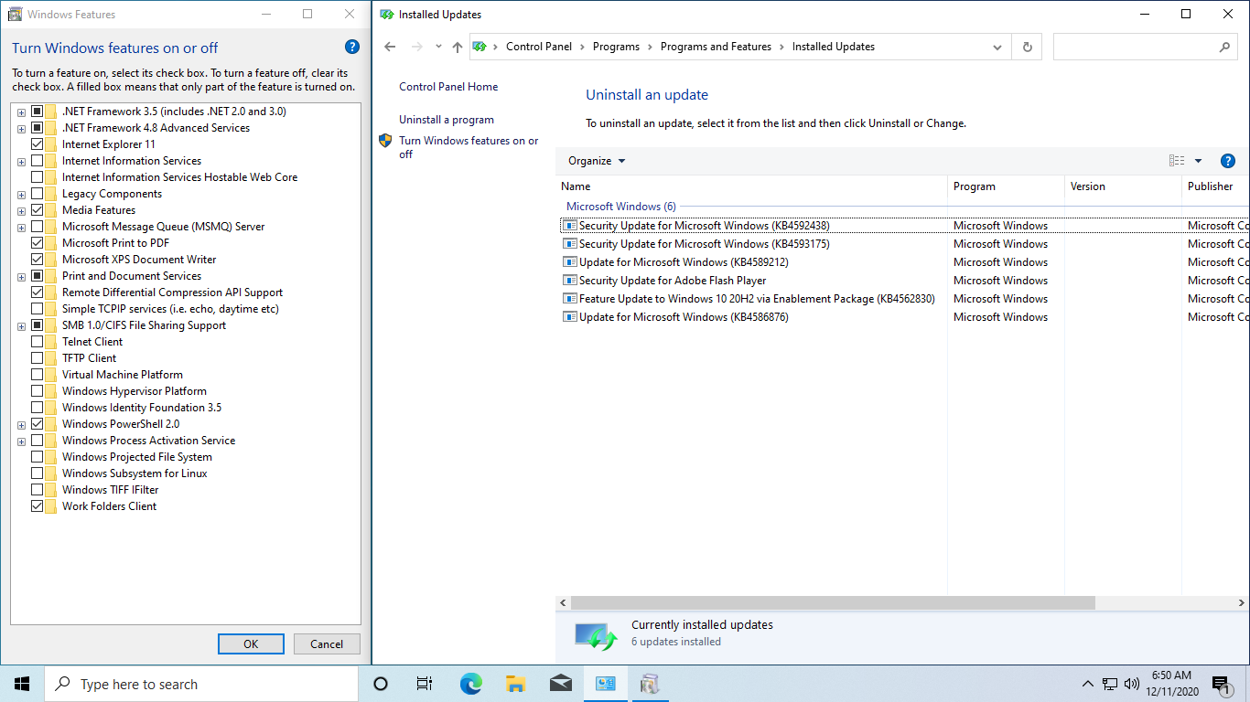Open Cortana circle on the taskbar
The width and height of the screenshot is (1250, 702).
[x=381, y=684]
